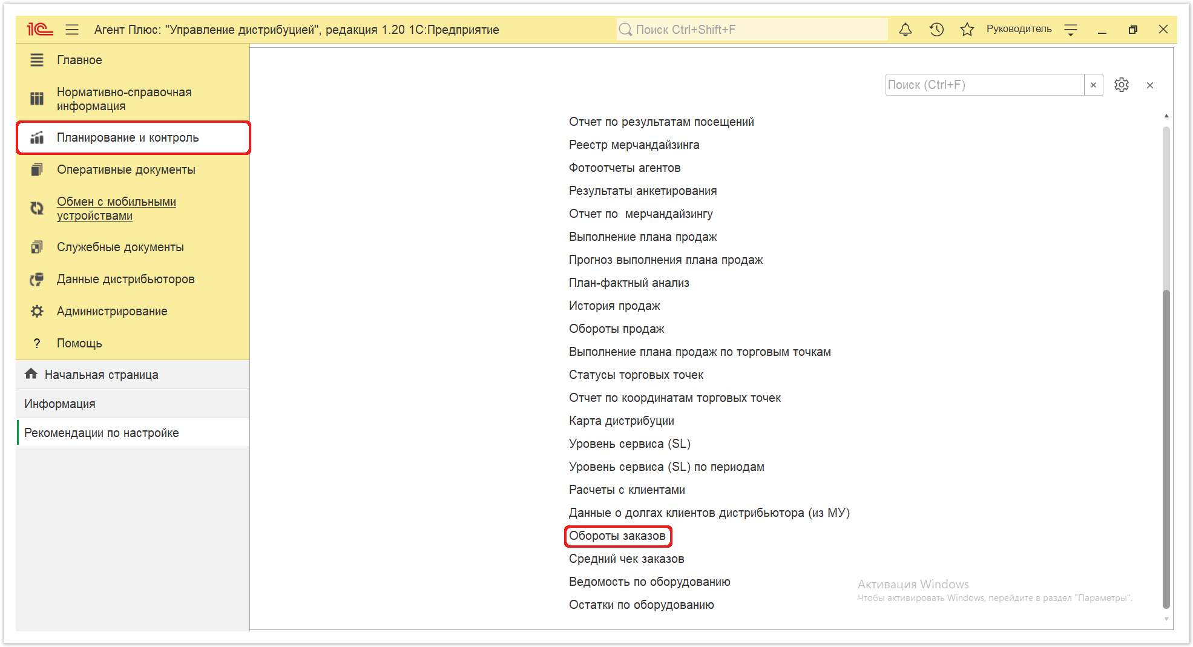
Task: Click the Обмен с мобильными устройствами sync icon
Action: (x=37, y=208)
